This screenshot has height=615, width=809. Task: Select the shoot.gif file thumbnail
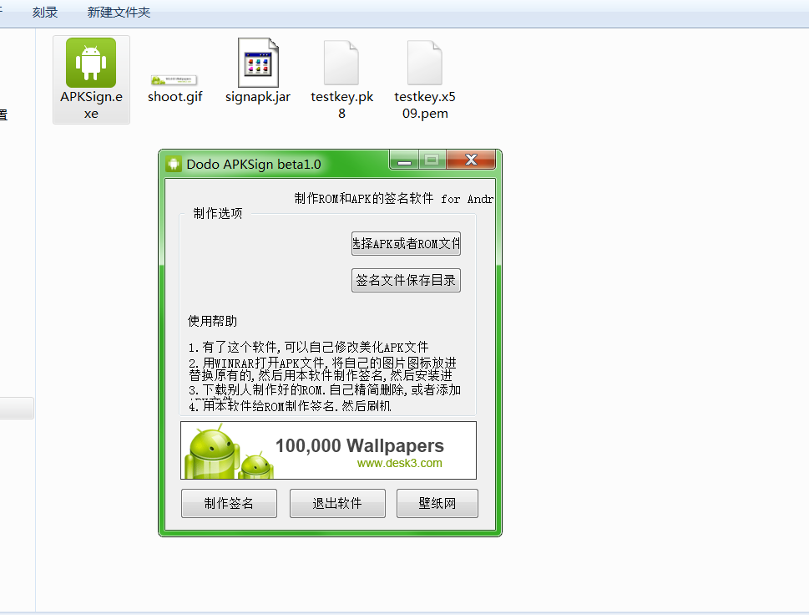[x=174, y=80]
